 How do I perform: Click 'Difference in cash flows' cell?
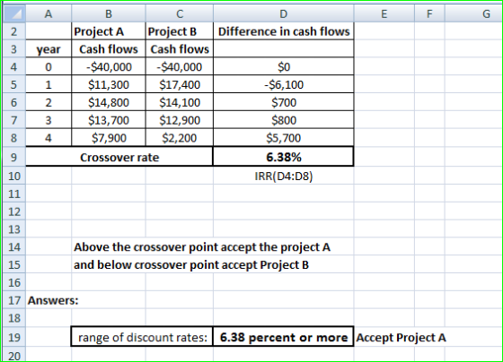click(284, 31)
